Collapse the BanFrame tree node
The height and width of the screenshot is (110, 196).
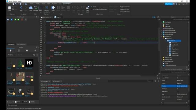[165, 41]
